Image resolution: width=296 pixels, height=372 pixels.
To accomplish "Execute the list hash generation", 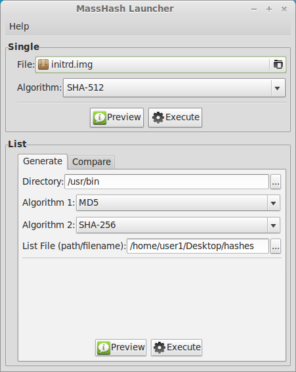I will click(x=177, y=348).
